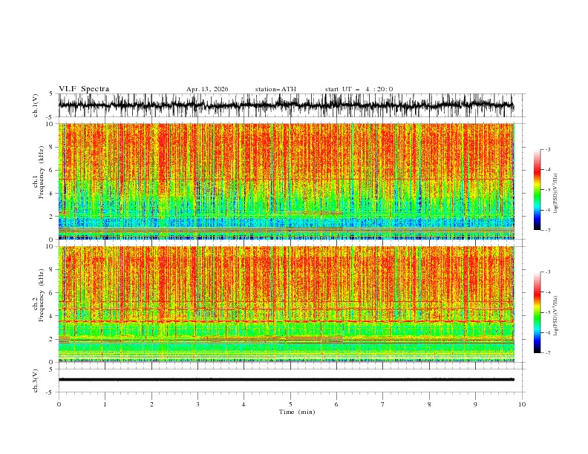Click time axis tick label "0"
This screenshot has width=588, height=454.
pos(59,404)
